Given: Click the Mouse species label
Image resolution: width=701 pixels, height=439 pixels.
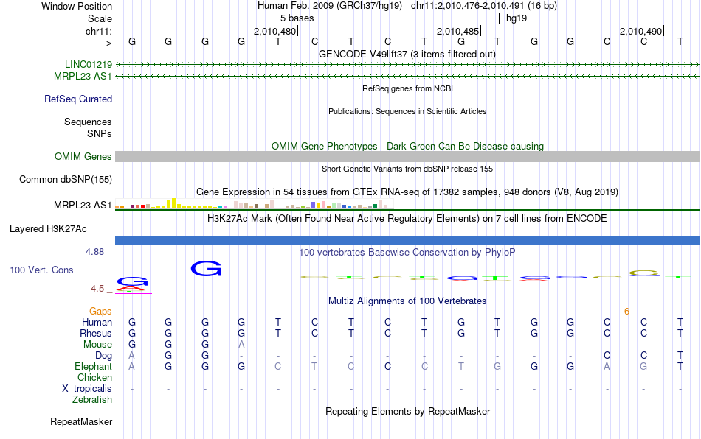Looking at the screenshot, I should pyautogui.click(x=98, y=345).
